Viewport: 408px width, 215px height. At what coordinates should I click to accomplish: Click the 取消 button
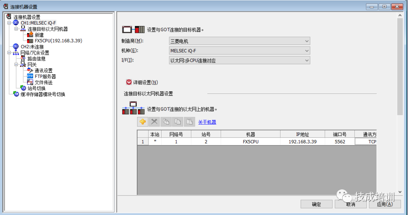point(351,204)
